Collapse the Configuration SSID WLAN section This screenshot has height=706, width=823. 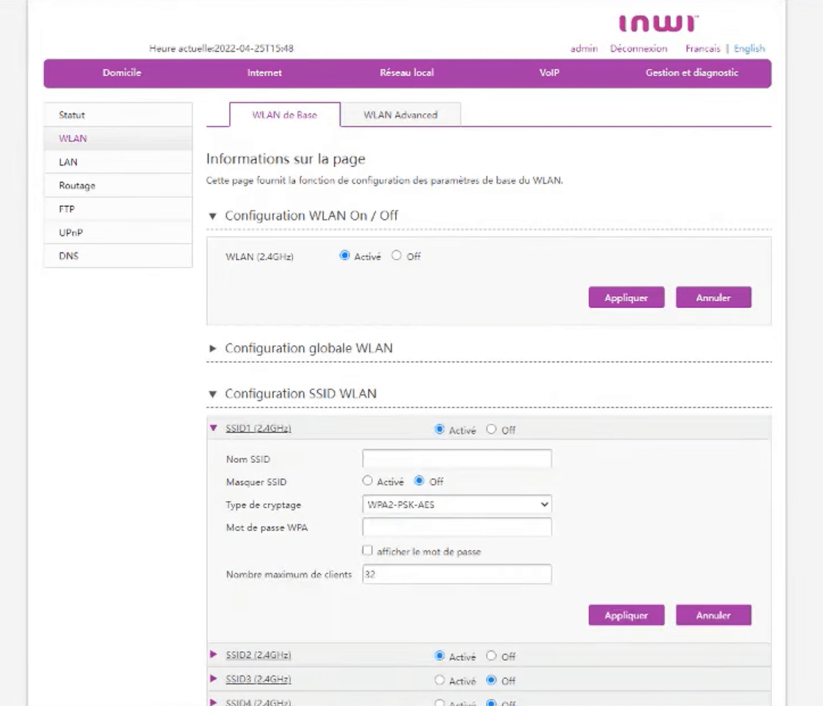(213, 394)
